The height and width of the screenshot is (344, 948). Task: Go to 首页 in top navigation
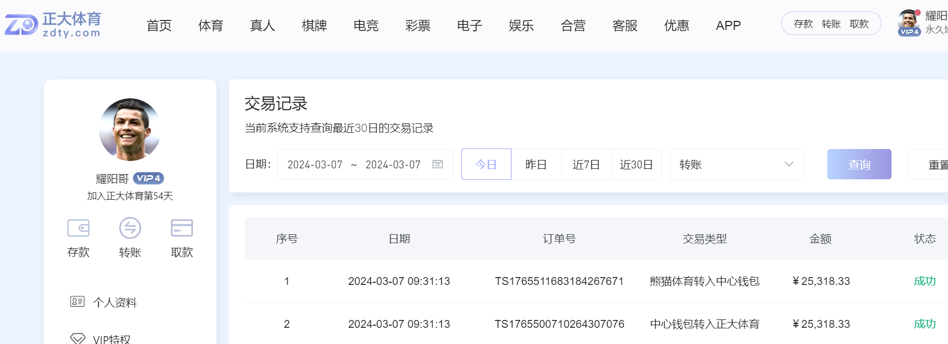159,26
